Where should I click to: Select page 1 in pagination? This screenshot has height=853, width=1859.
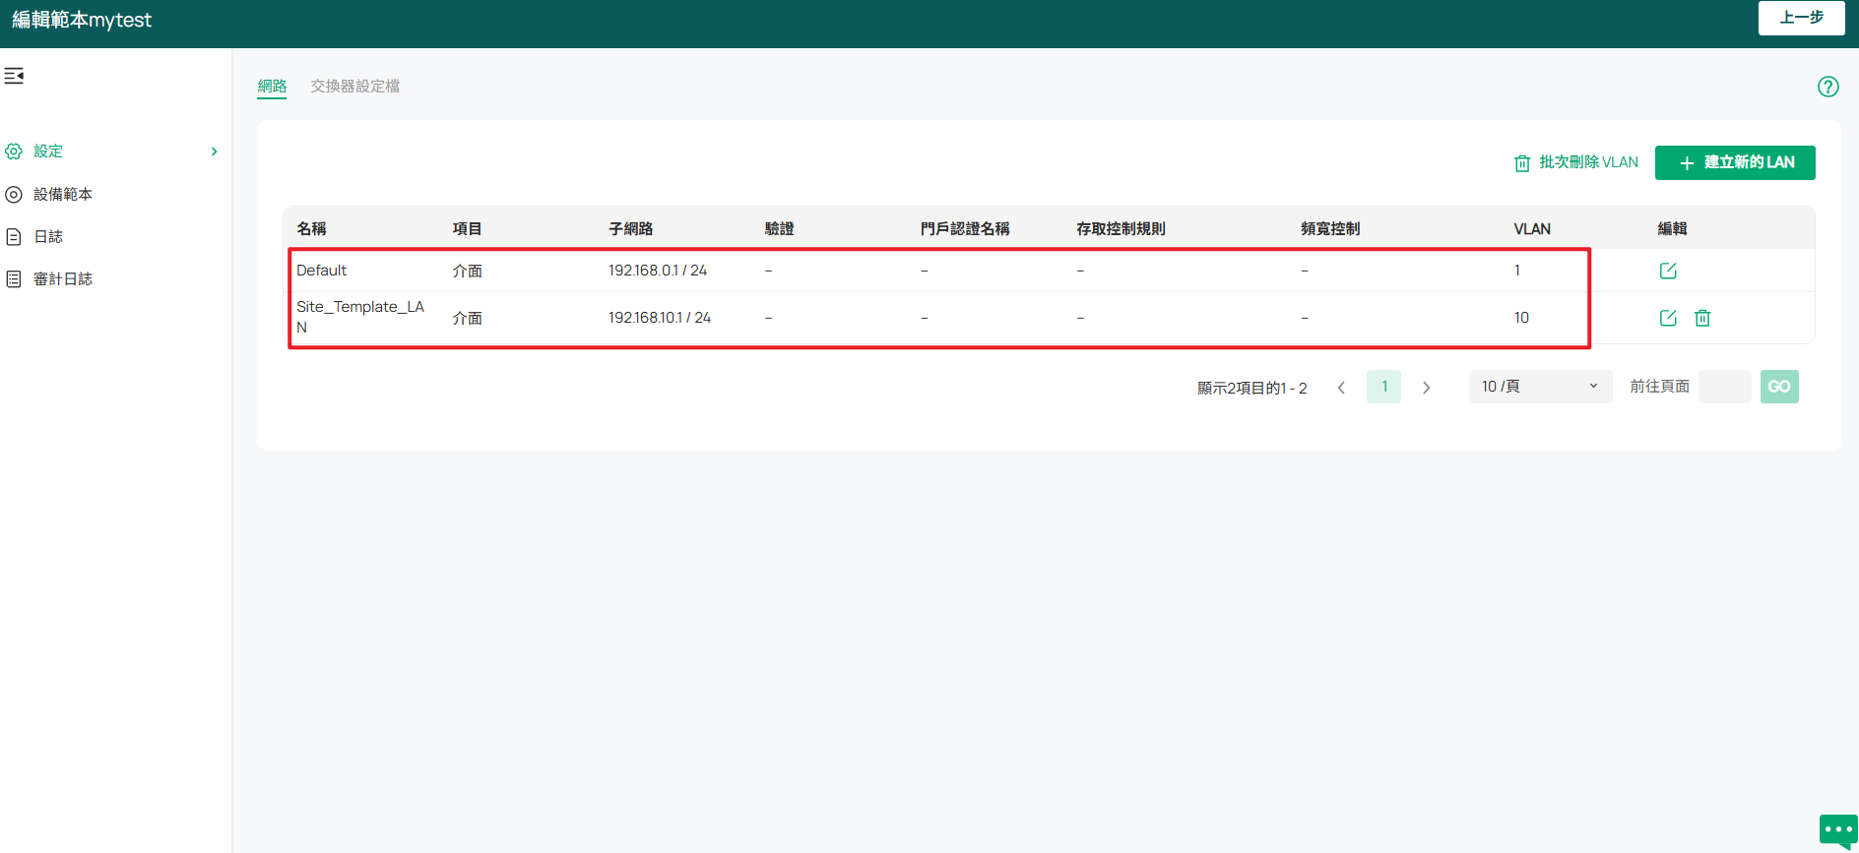pyautogui.click(x=1383, y=387)
